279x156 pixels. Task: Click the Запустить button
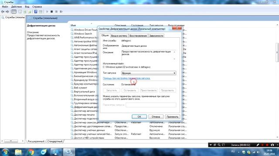point(112,91)
